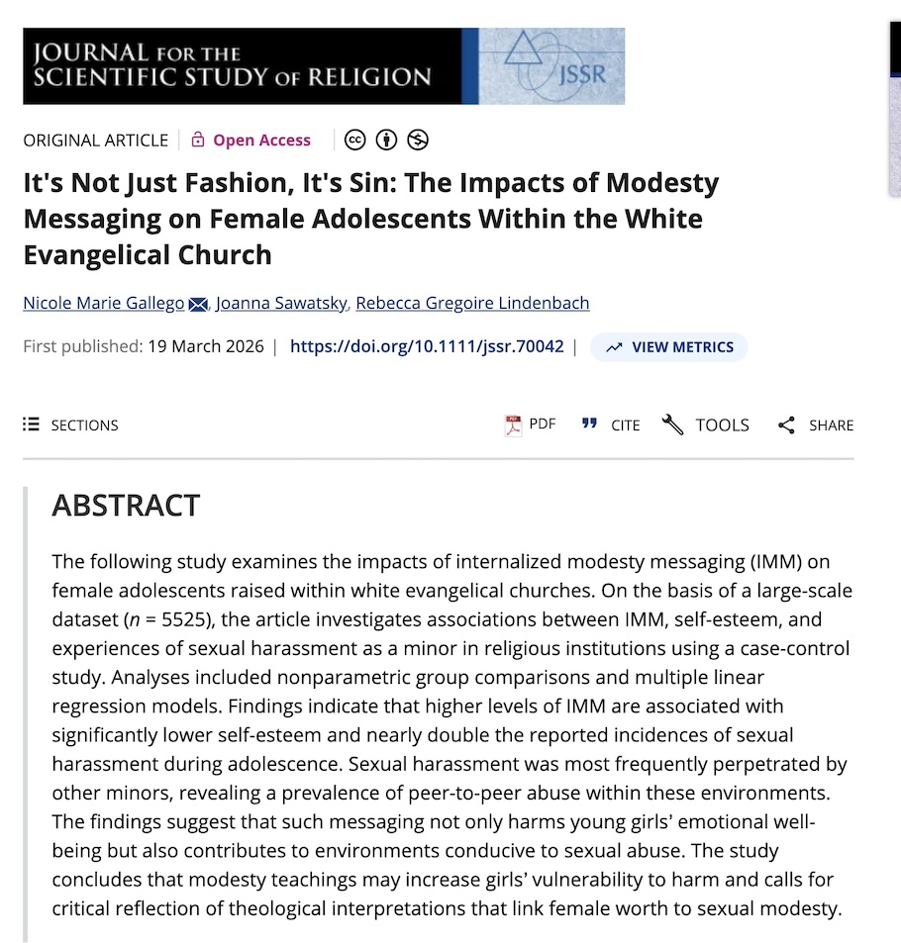Viewport: 901px width, 943px height.
Task: Click the Cite quotation marks icon
Action: (x=590, y=424)
